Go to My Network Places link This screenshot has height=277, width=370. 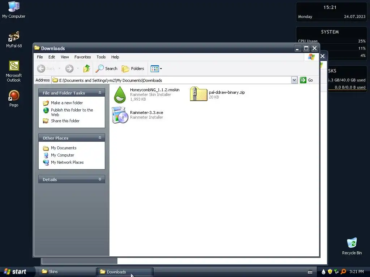point(67,162)
